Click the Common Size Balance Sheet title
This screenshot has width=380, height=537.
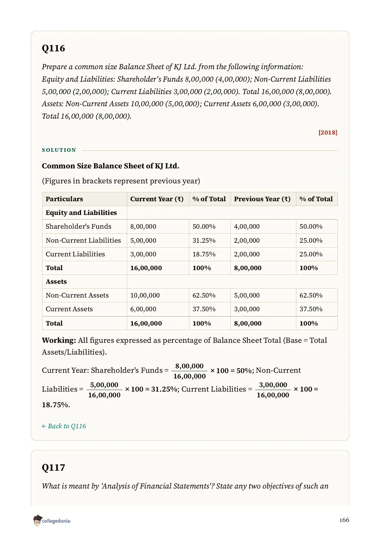(x=110, y=166)
